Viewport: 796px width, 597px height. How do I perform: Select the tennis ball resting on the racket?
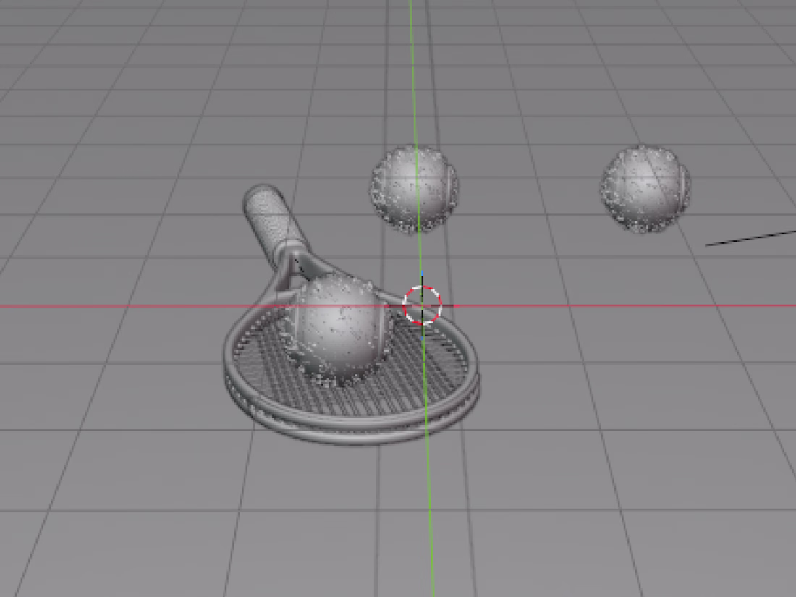point(338,330)
